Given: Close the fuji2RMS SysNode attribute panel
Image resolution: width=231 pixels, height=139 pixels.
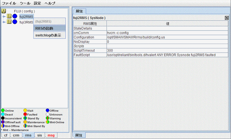Looking at the screenshot, I should pos(227,18).
